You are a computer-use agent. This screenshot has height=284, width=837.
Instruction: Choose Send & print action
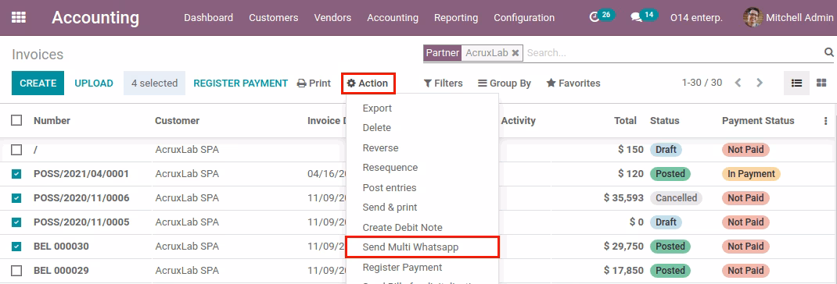[x=422, y=208]
